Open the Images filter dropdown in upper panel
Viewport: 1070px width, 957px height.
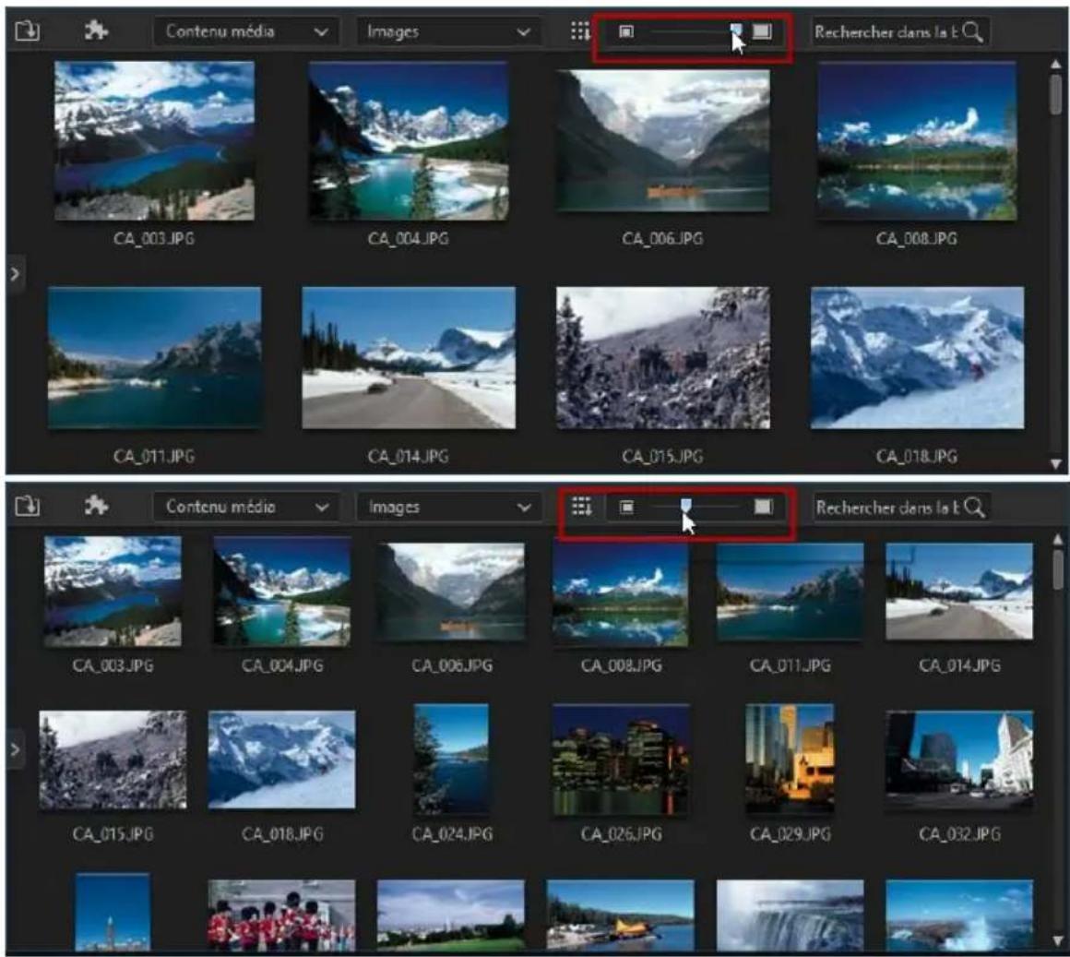point(447,31)
